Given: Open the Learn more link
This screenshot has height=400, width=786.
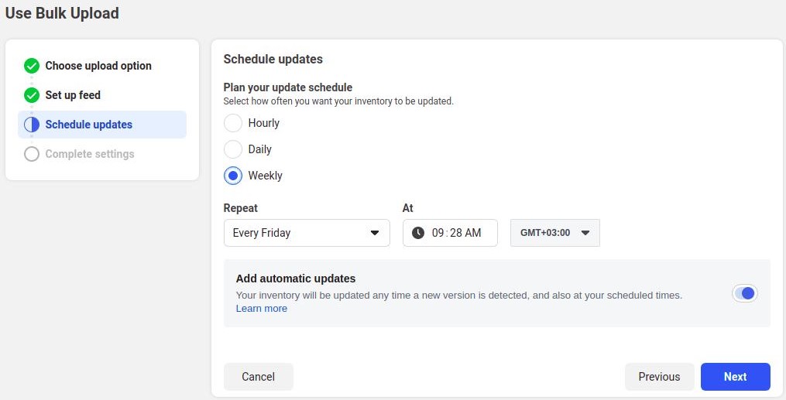Looking at the screenshot, I should tap(262, 309).
